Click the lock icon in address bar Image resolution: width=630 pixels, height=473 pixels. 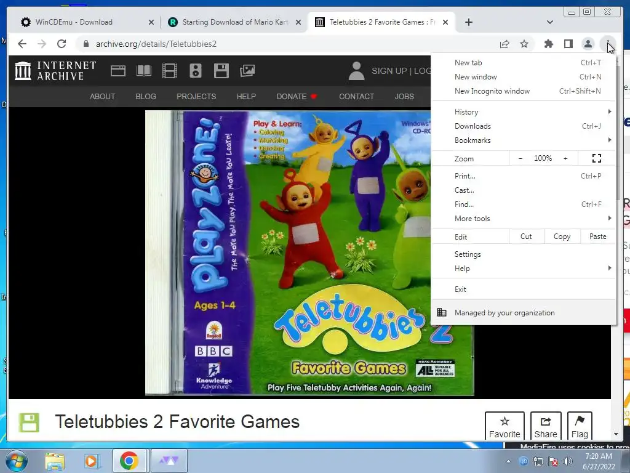[x=86, y=44]
